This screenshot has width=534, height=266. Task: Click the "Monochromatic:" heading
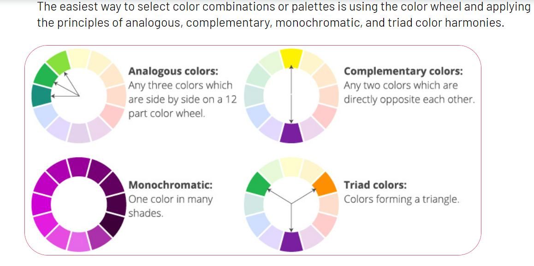(x=171, y=185)
